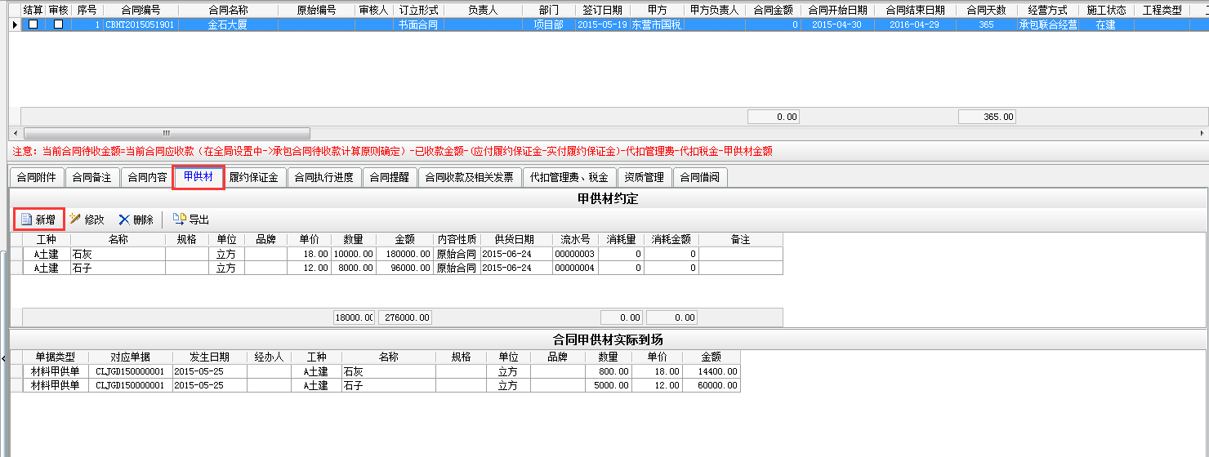The width and height of the screenshot is (1209, 457).
Task: Show the 合同借阅 tab
Action: [703, 177]
